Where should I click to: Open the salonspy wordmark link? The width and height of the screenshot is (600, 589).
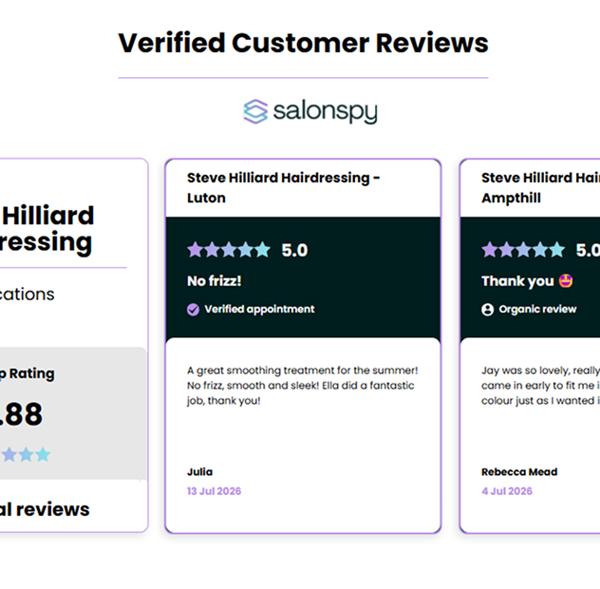pyautogui.click(x=326, y=112)
